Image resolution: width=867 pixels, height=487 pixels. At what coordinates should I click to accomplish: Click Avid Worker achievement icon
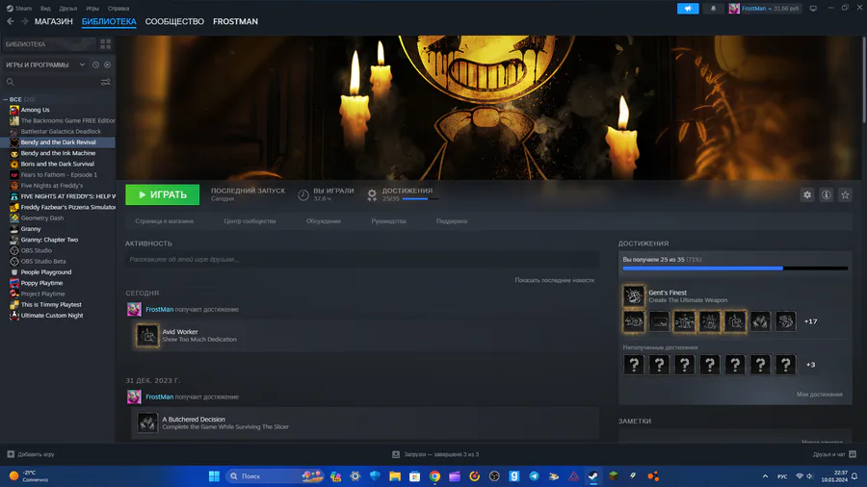[147, 336]
